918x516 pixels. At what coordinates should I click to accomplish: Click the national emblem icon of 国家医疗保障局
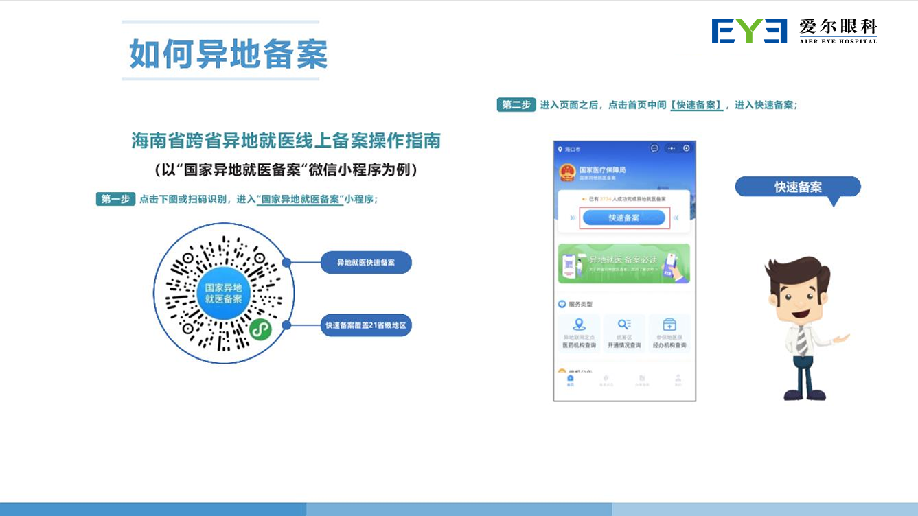(x=567, y=172)
